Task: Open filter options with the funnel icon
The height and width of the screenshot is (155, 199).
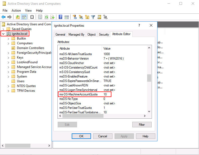Action: point(93,17)
